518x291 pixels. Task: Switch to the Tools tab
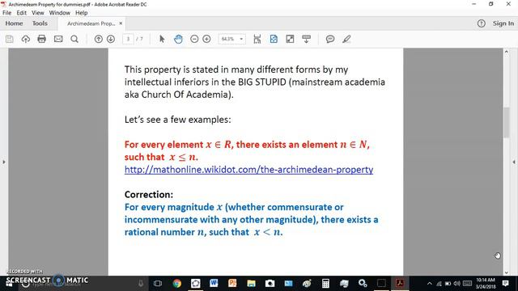tap(40, 23)
